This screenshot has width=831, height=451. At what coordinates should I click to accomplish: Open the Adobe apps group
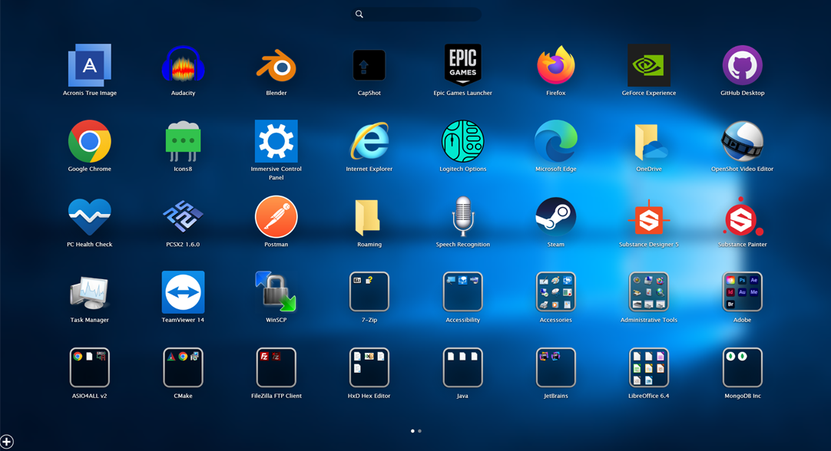(x=743, y=291)
